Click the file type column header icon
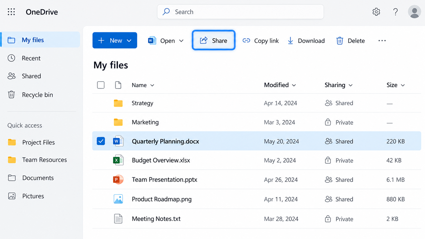 118,85
